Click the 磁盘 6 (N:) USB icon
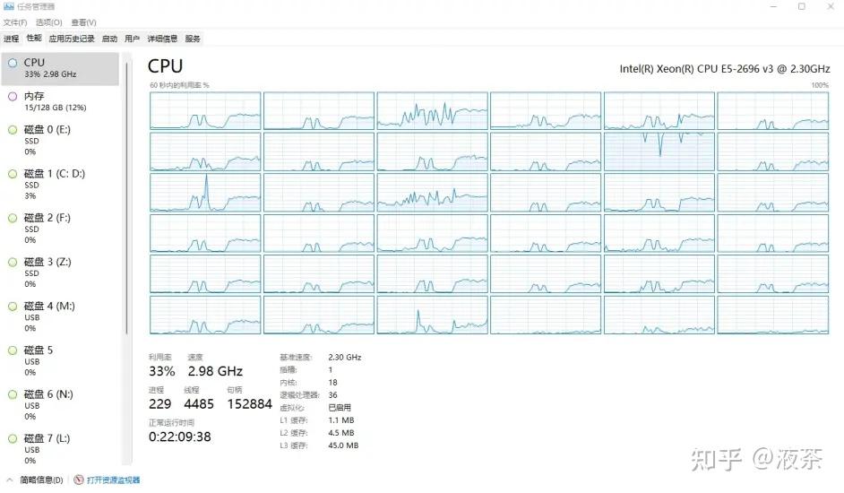The height and width of the screenshot is (493, 844). click(x=13, y=395)
